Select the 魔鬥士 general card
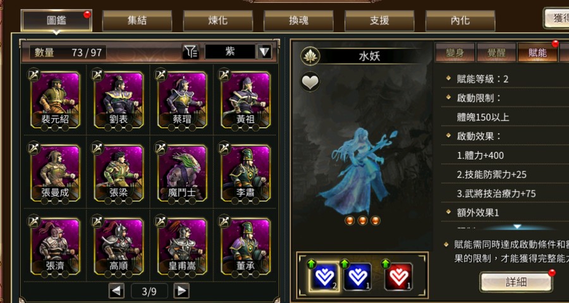The width and height of the screenshot is (569, 303). coord(182,173)
